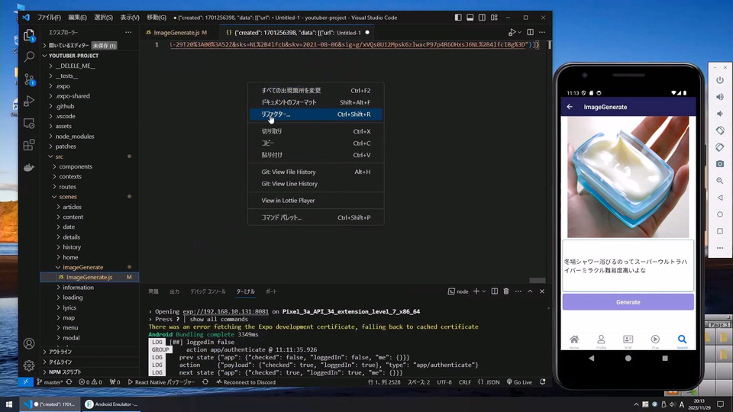
Task: Expand the アウトライン section
Action: point(60,352)
